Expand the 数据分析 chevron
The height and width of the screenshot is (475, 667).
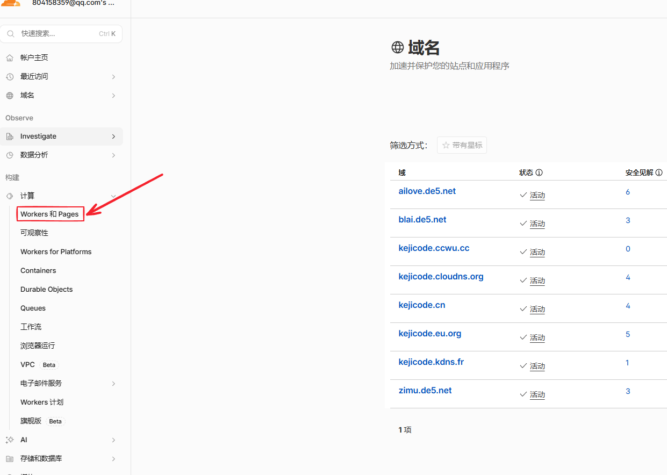pyautogui.click(x=113, y=155)
